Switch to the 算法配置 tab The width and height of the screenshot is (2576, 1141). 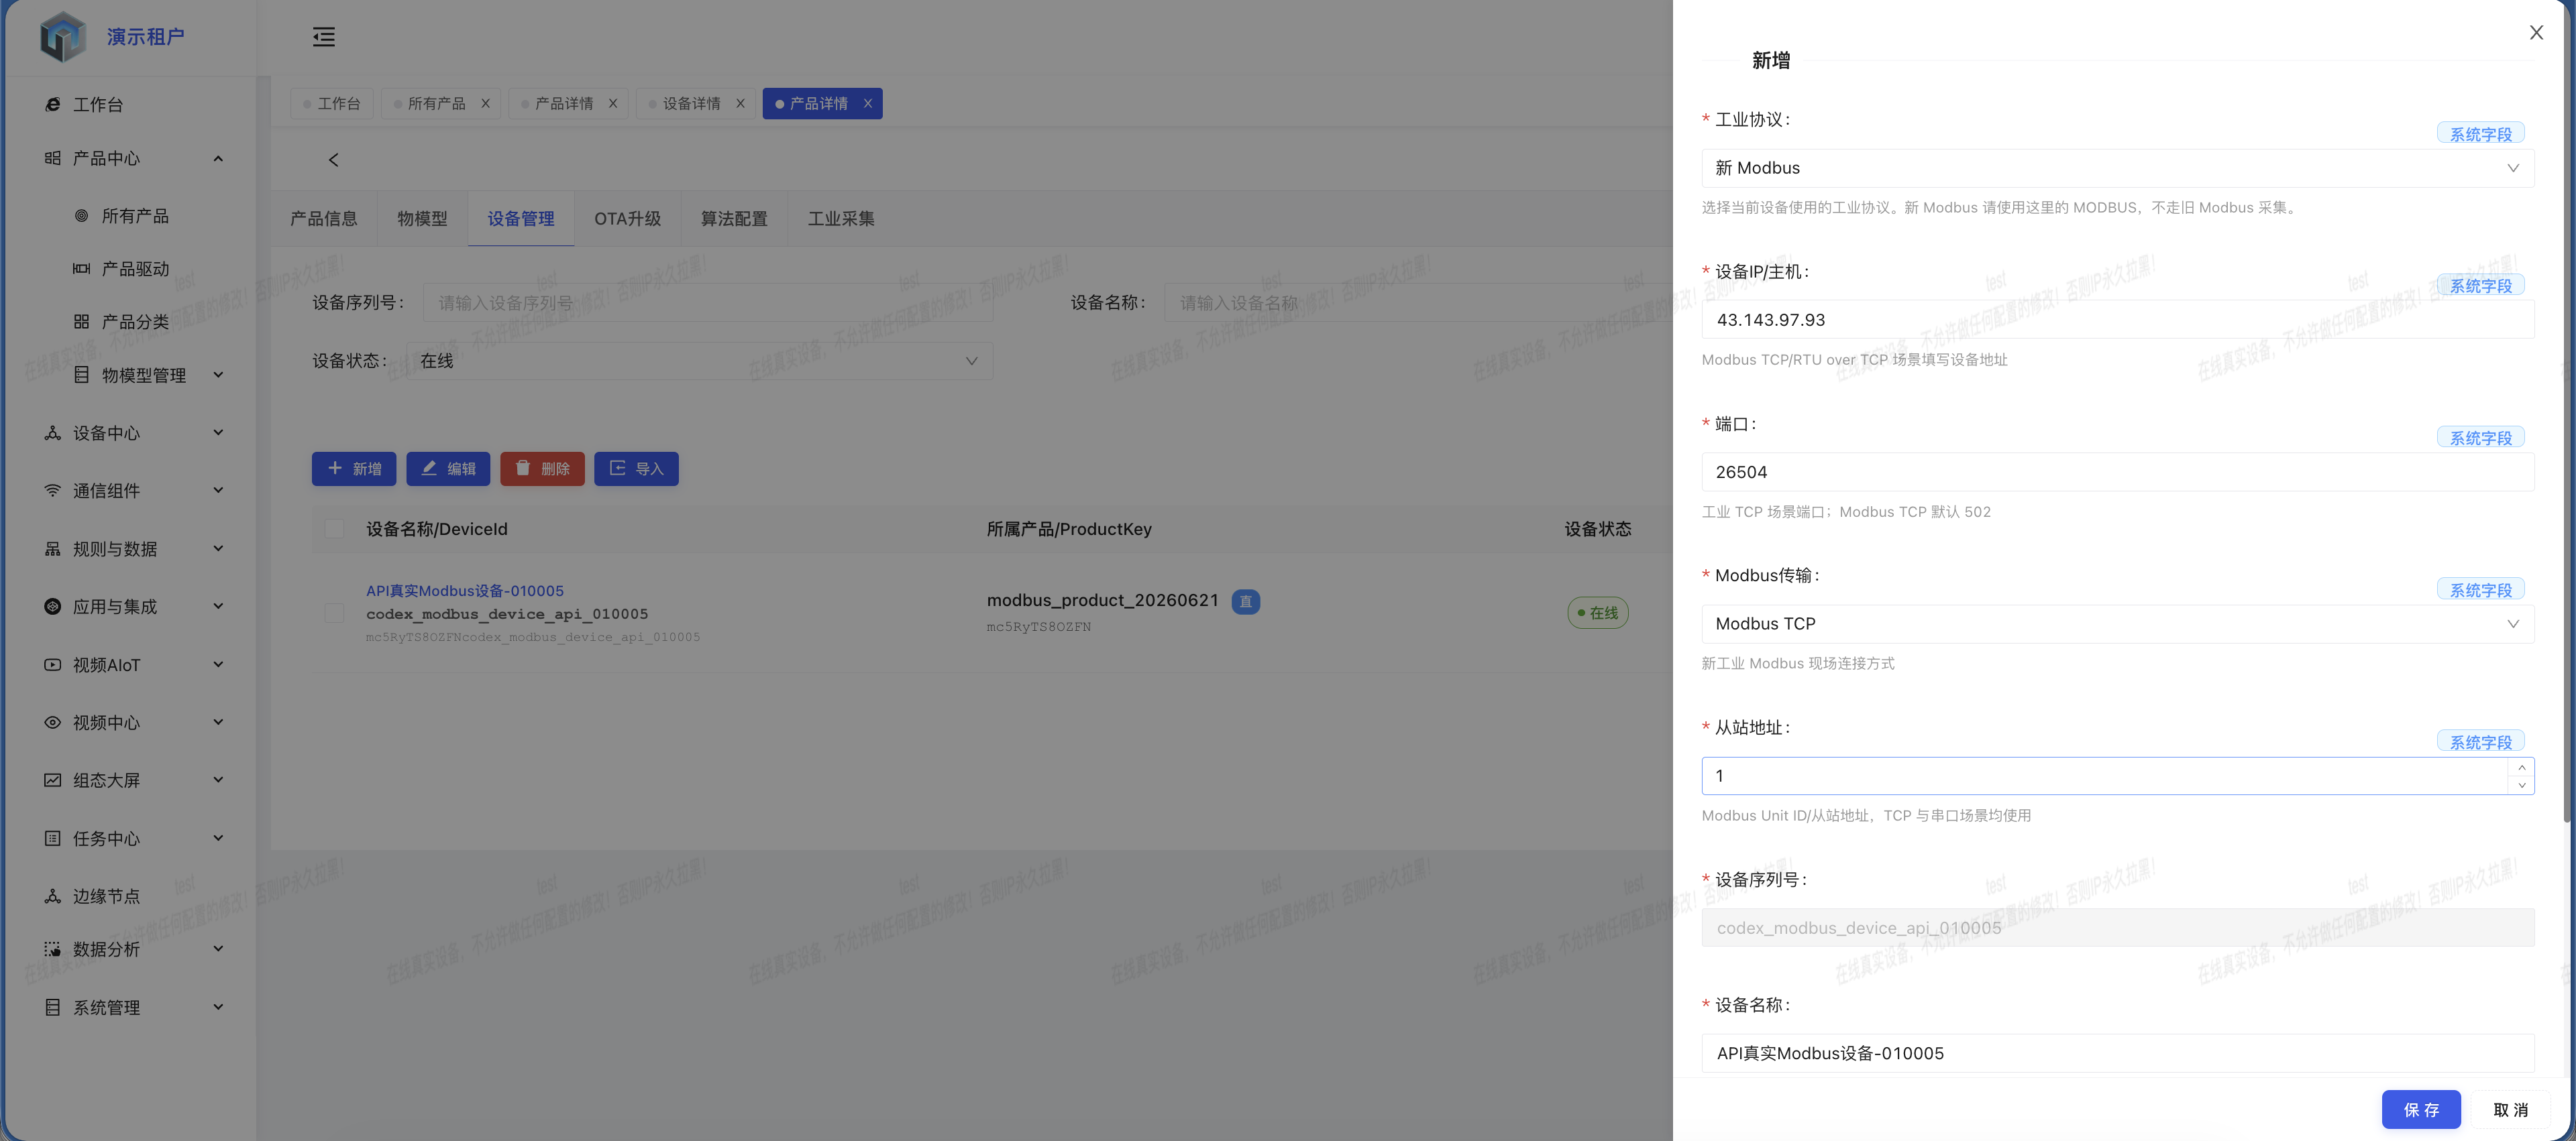(734, 219)
